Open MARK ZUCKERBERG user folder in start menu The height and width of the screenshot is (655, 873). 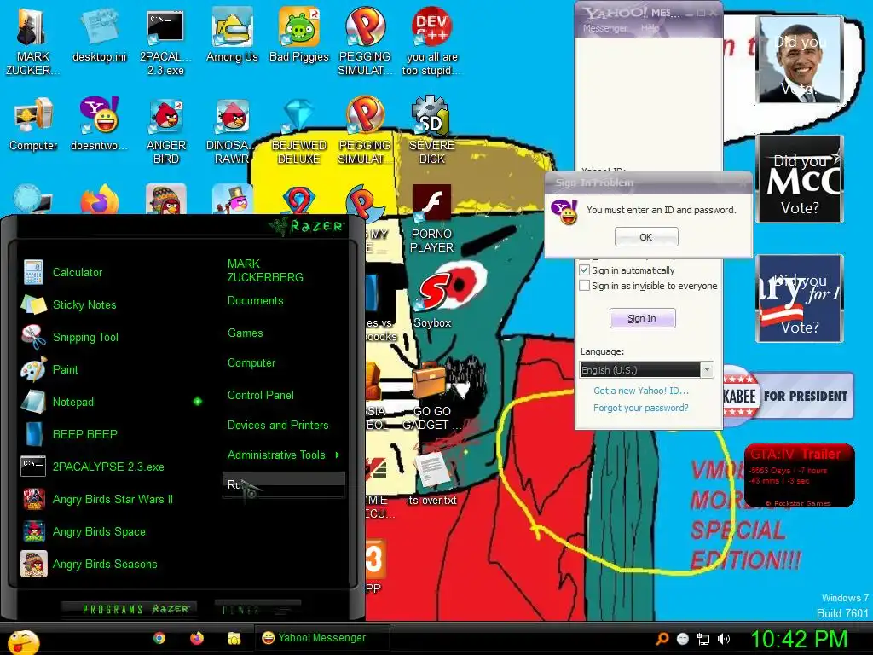click(265, 270)
